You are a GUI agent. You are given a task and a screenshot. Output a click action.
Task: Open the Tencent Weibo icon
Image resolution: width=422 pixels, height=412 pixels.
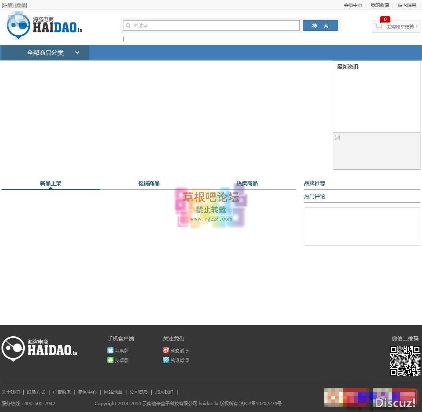point(166,360)
